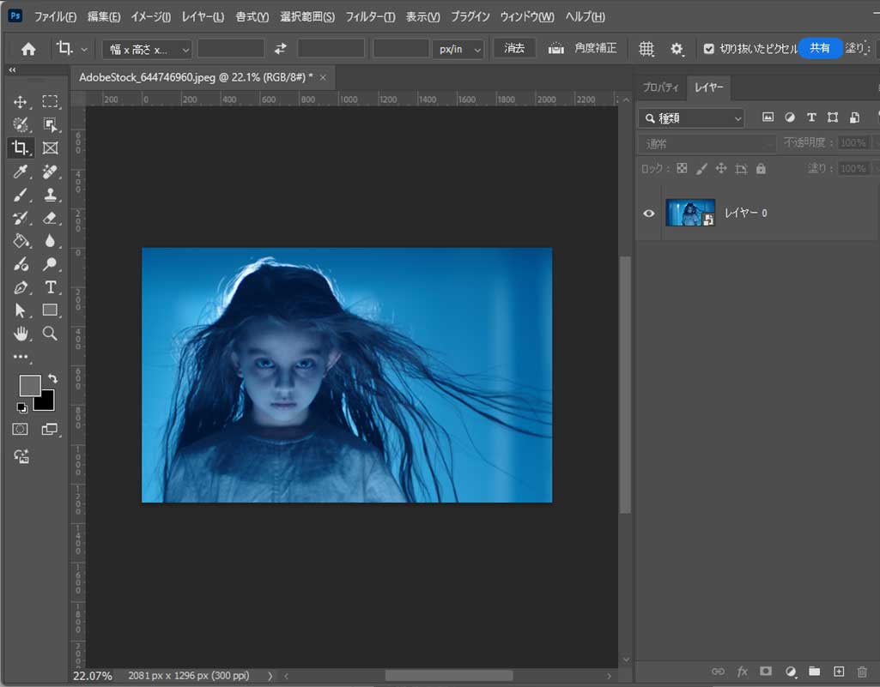Screen dimensions: 880x687
Task: Click the 消去 button
Action: (514, 48)
